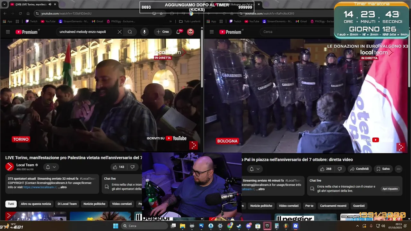
Task: Expand Torino description with '...altro'
Action: coord(62,187)
